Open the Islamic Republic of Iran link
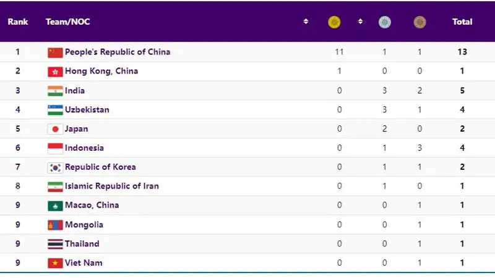 coord(111,187)
